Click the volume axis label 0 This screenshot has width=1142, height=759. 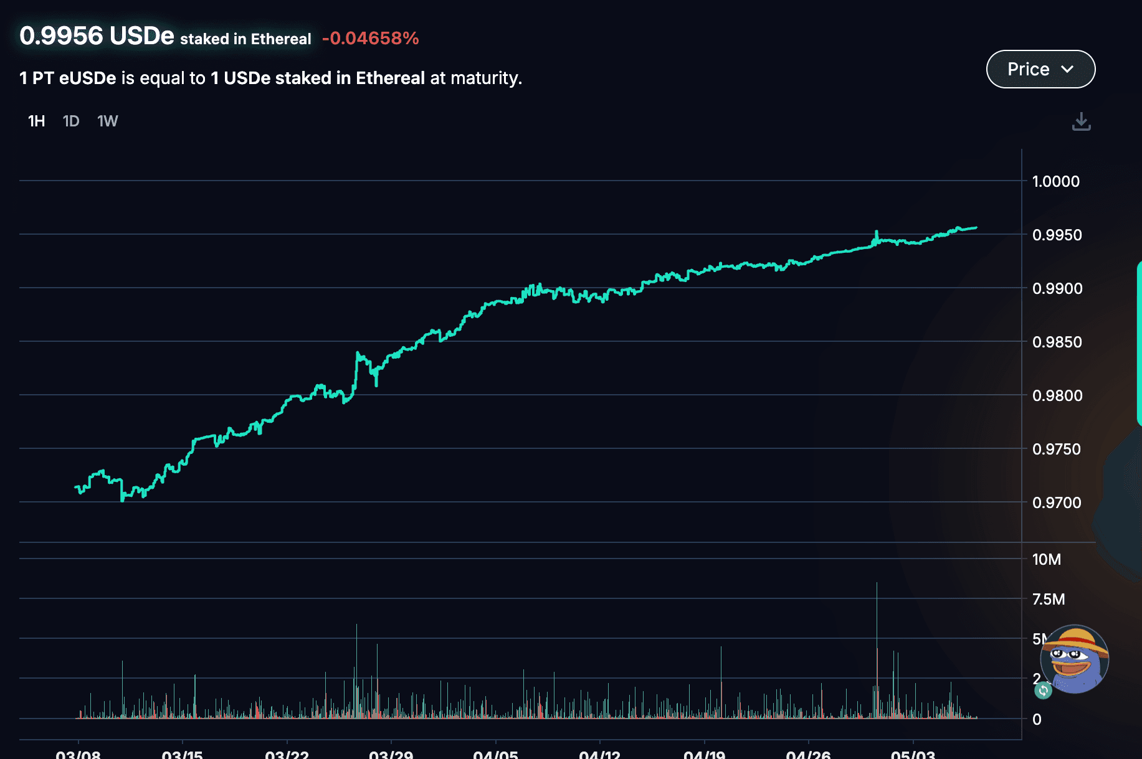coord(1037,719)
